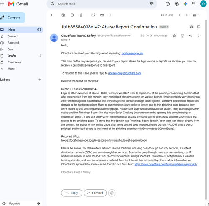Click the Reply button below the email

point(71,193)
